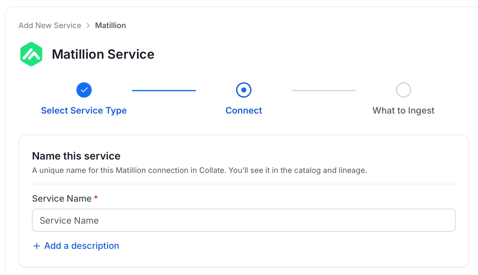Click the plus icon beside Add a description
The height and width of the screenshot is (275, 478).
37,246
